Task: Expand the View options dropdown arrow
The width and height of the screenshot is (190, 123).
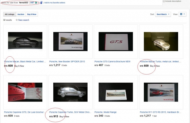Action: click(184, 14)
